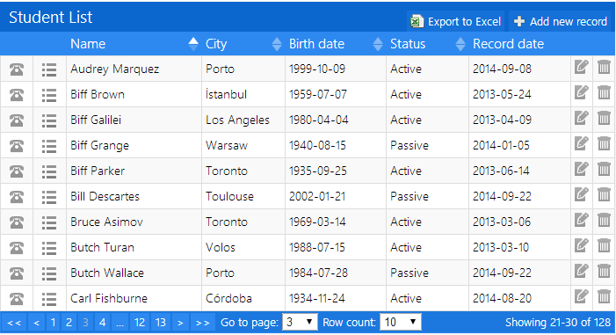Click the Excel icon in the toolbar

pyautogui.click(x=417, y=21)
